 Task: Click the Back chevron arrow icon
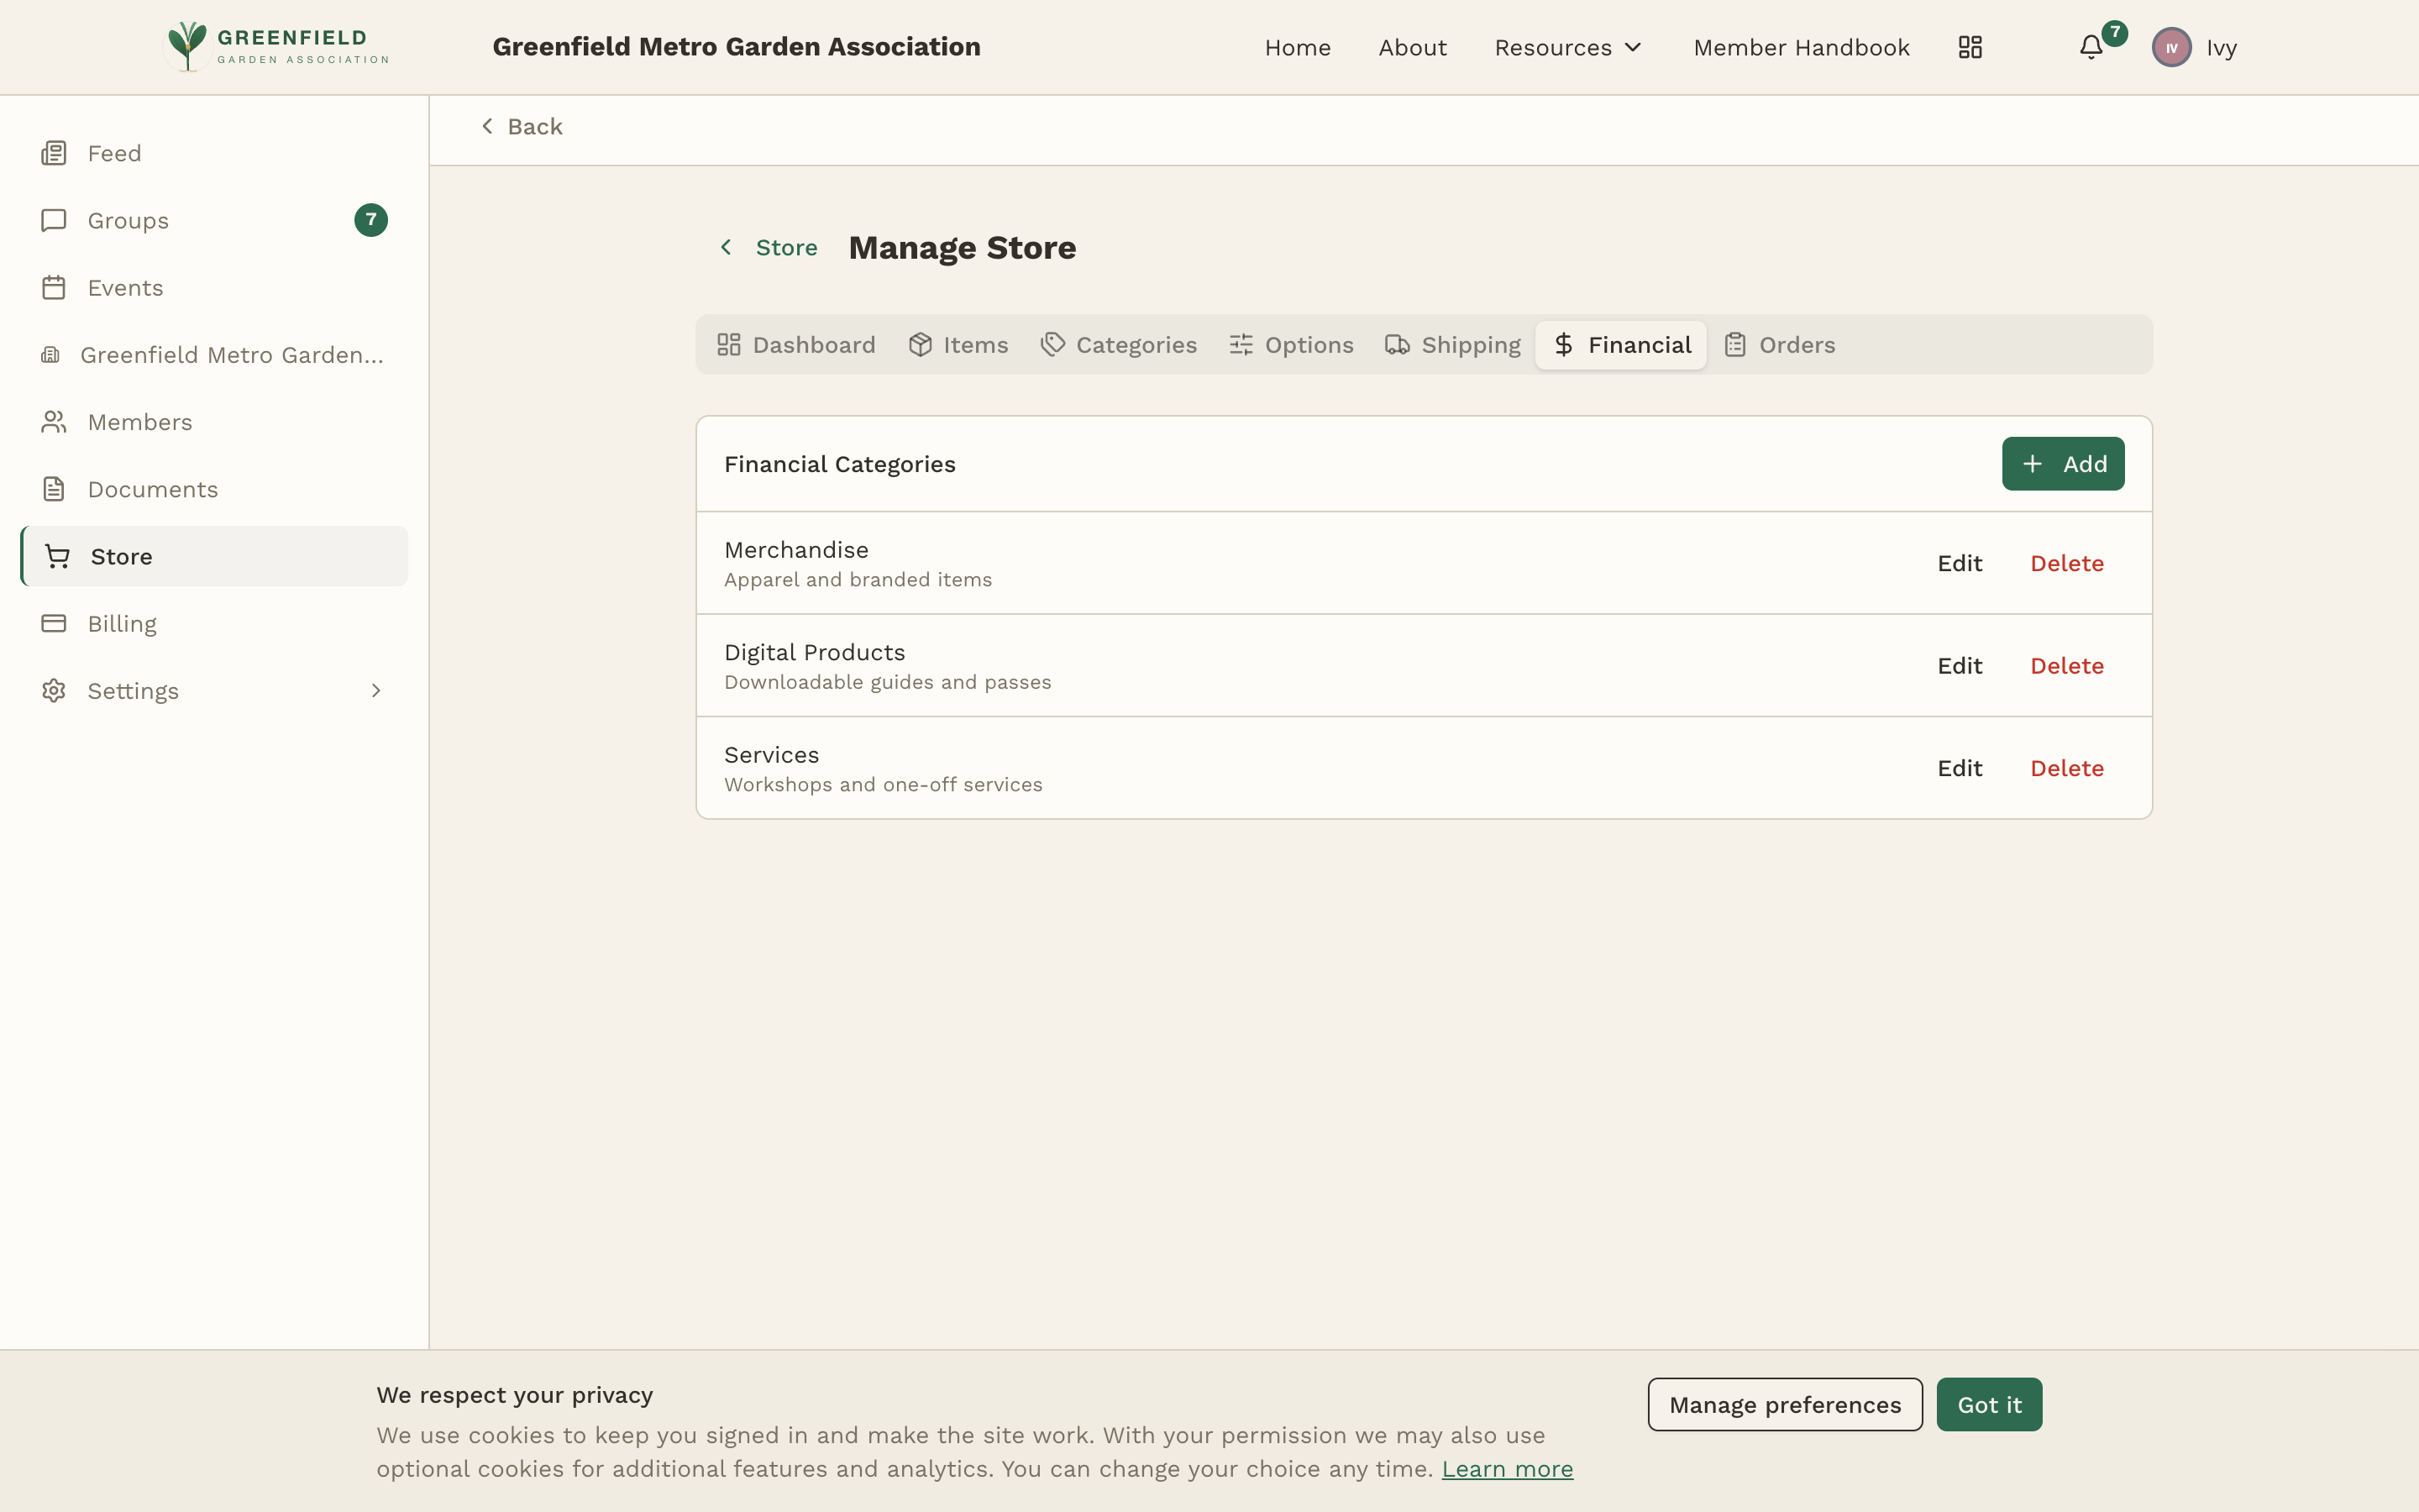tap(488, 126)
